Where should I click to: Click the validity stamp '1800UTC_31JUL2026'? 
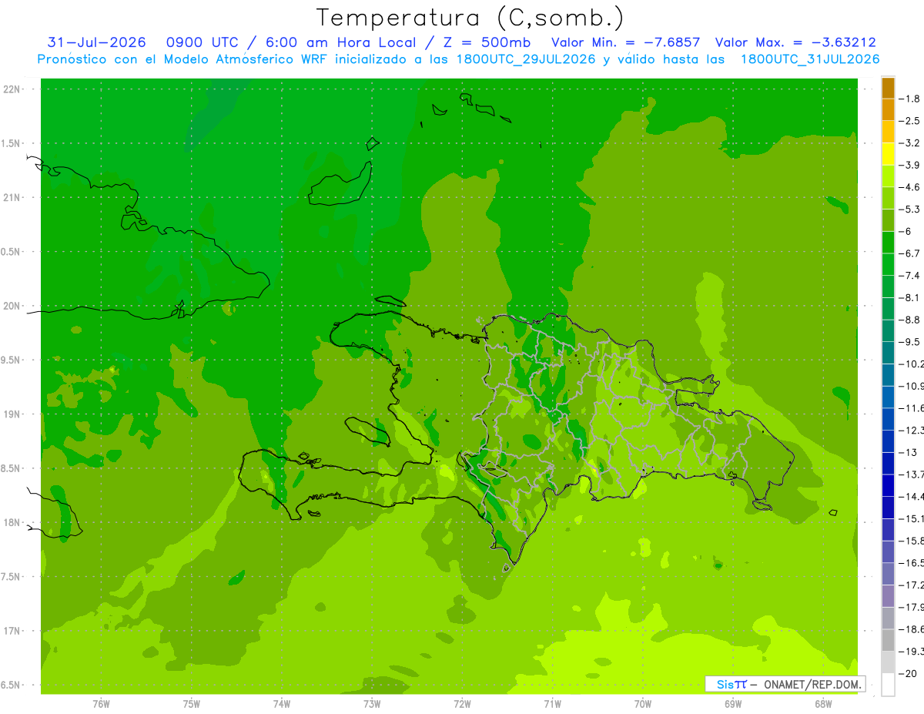coord(809,59)
